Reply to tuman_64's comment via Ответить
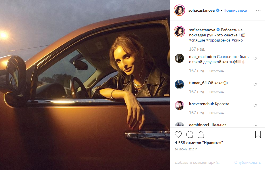Image resolution: width=265 pixels, height=170 pixels. click(217, 92)
